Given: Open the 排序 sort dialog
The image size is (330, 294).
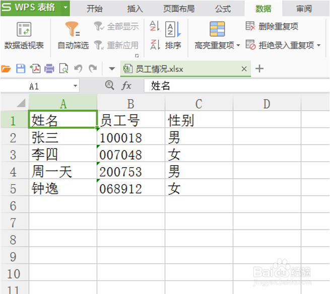Looking at the screenshot, I should point(173,36).
